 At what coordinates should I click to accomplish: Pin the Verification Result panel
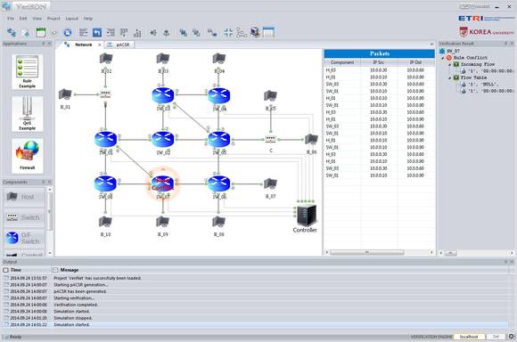[505, 44]
